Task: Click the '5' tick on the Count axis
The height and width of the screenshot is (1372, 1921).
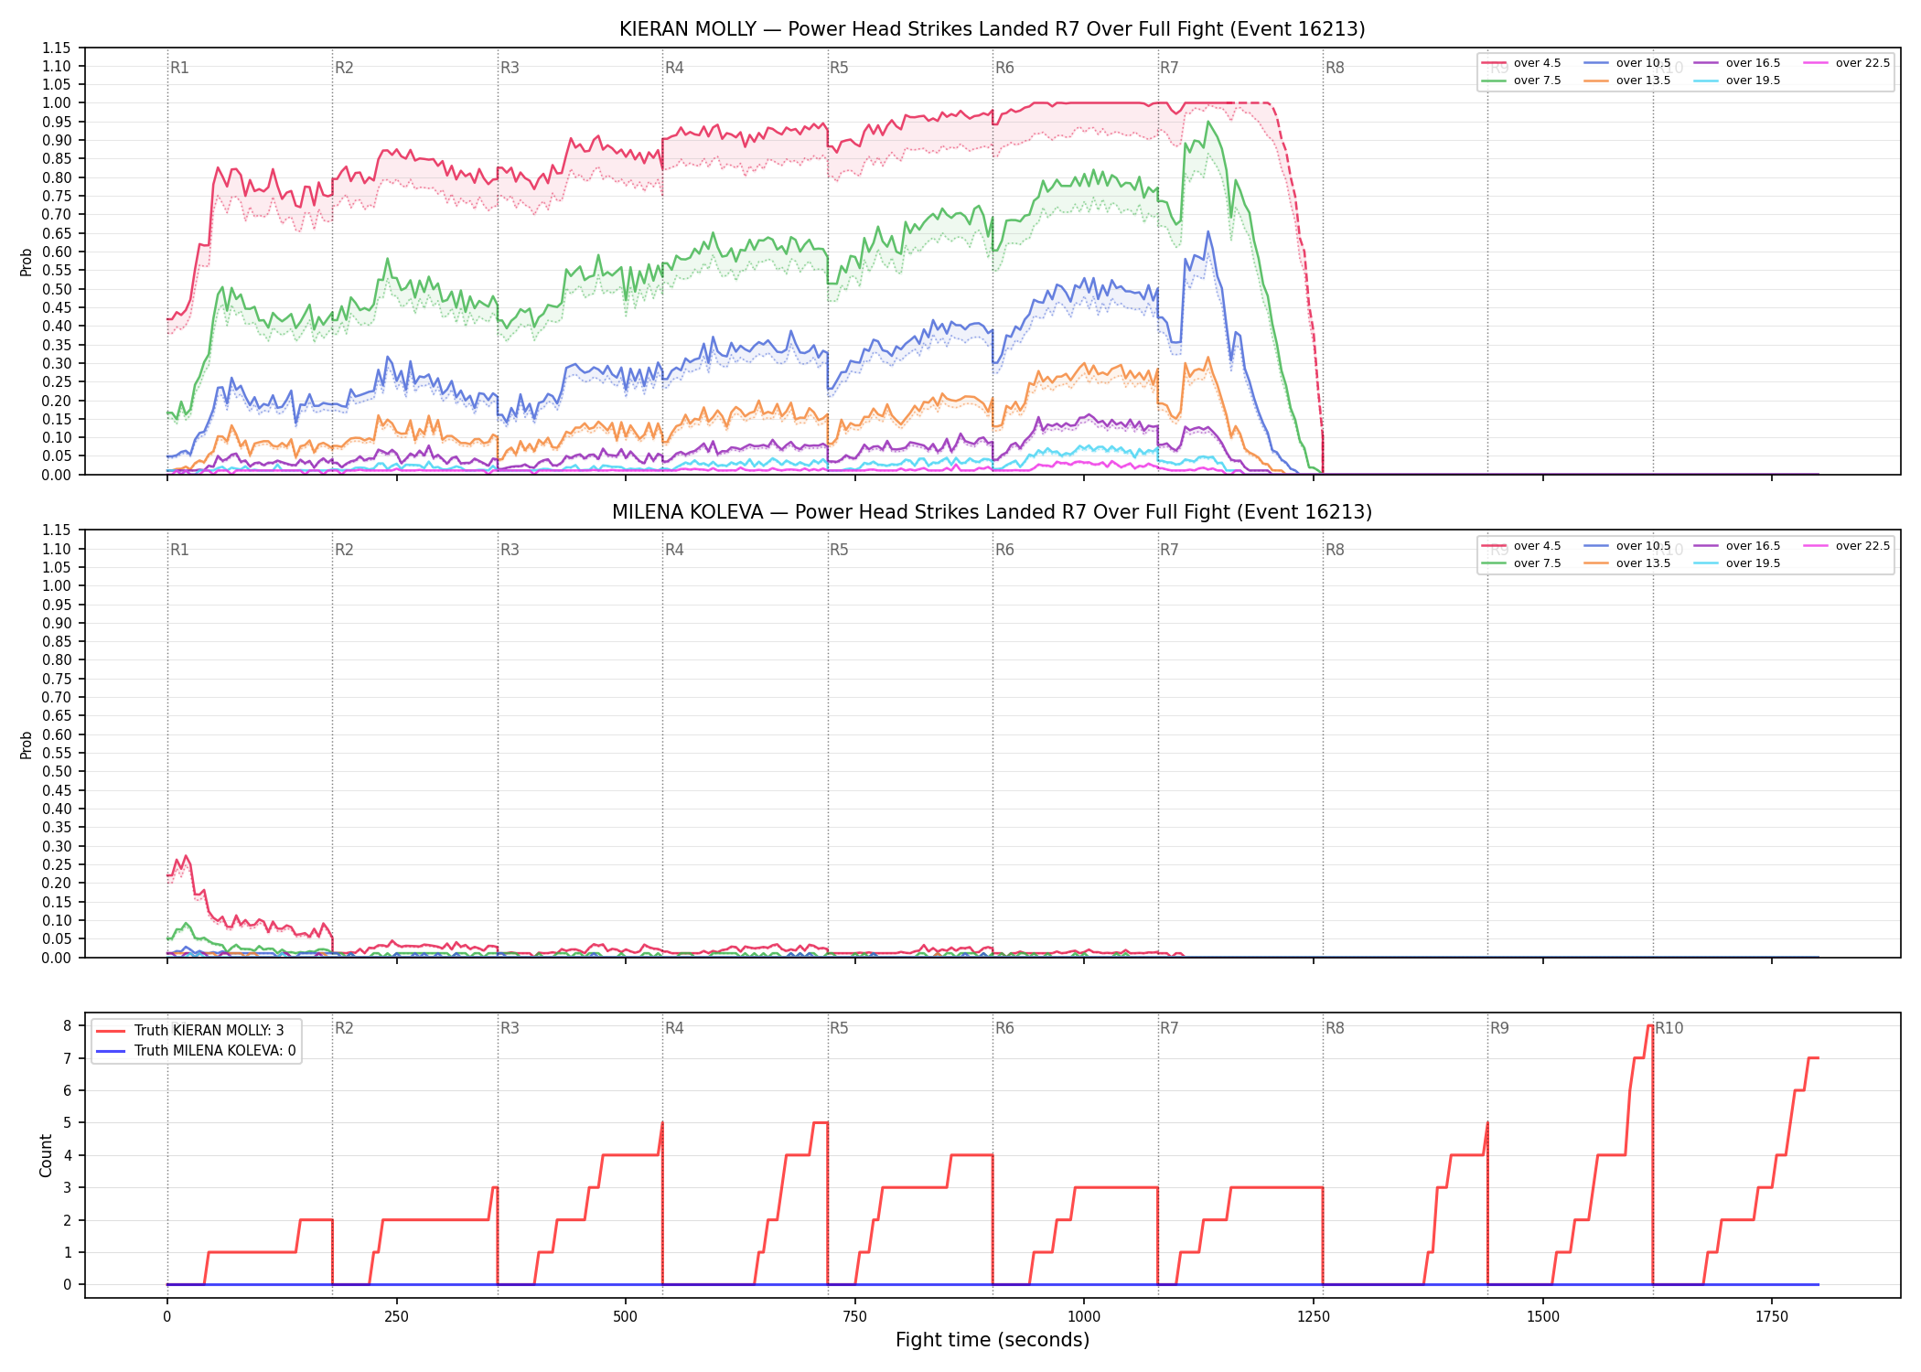Action: click(68, 1122)
